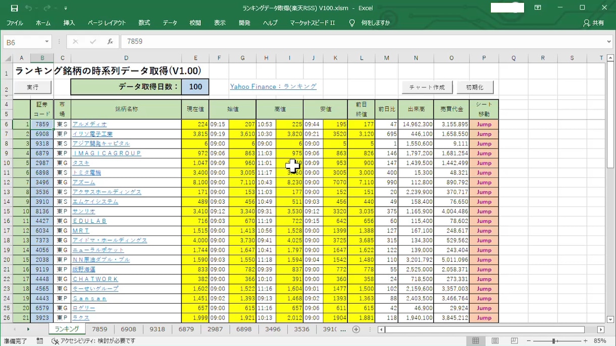Select the データ取得日数 value cell 100
This screenshot has width=616, height=346.
tap(195, 87)
